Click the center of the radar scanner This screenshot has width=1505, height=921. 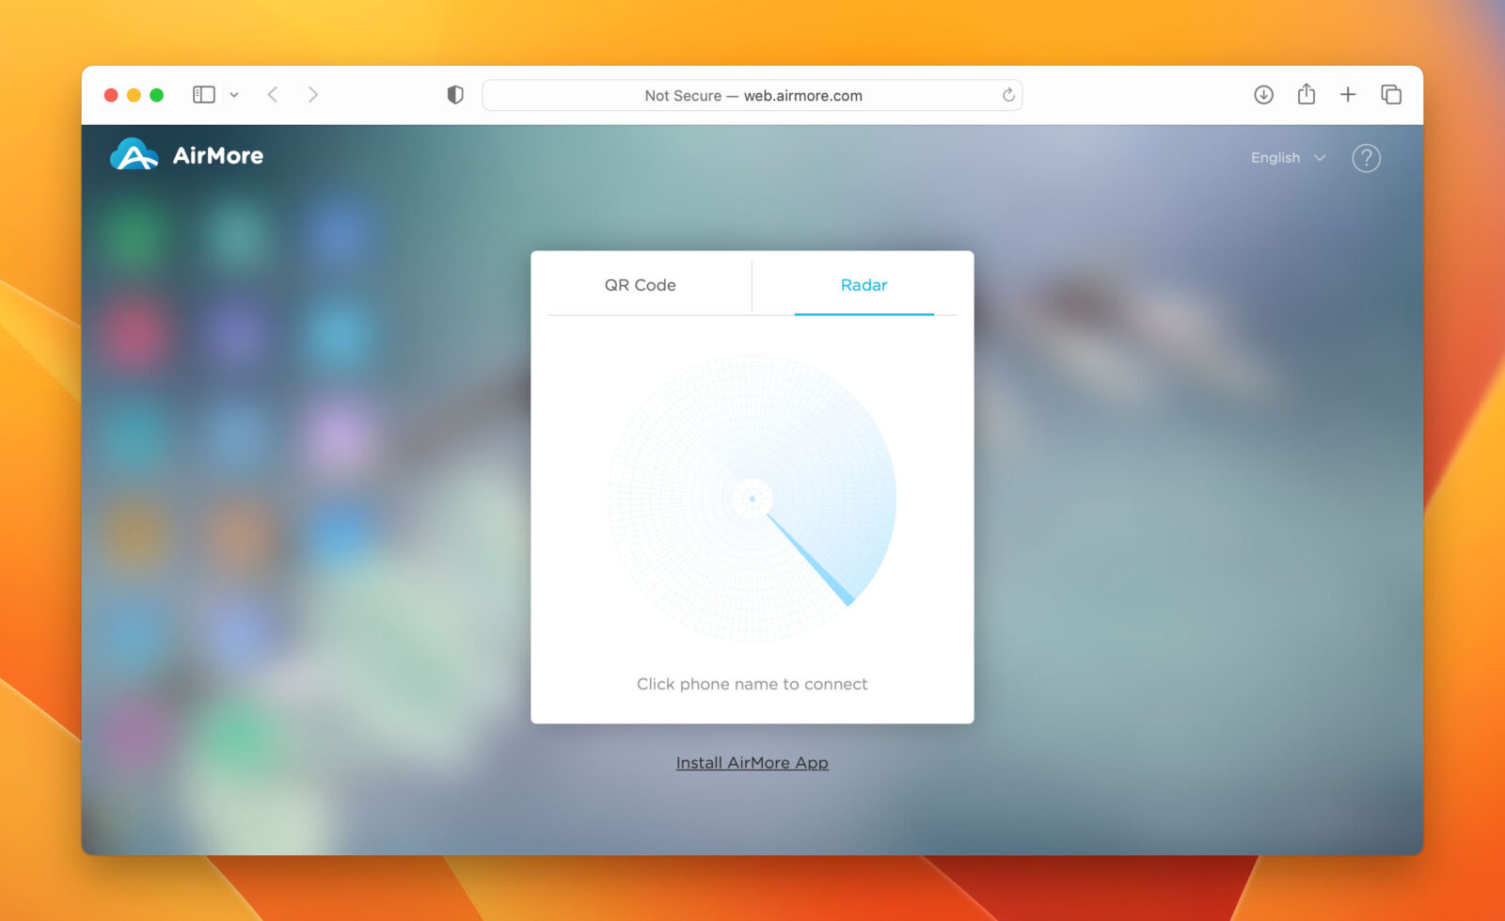click(x=752, y=498)
